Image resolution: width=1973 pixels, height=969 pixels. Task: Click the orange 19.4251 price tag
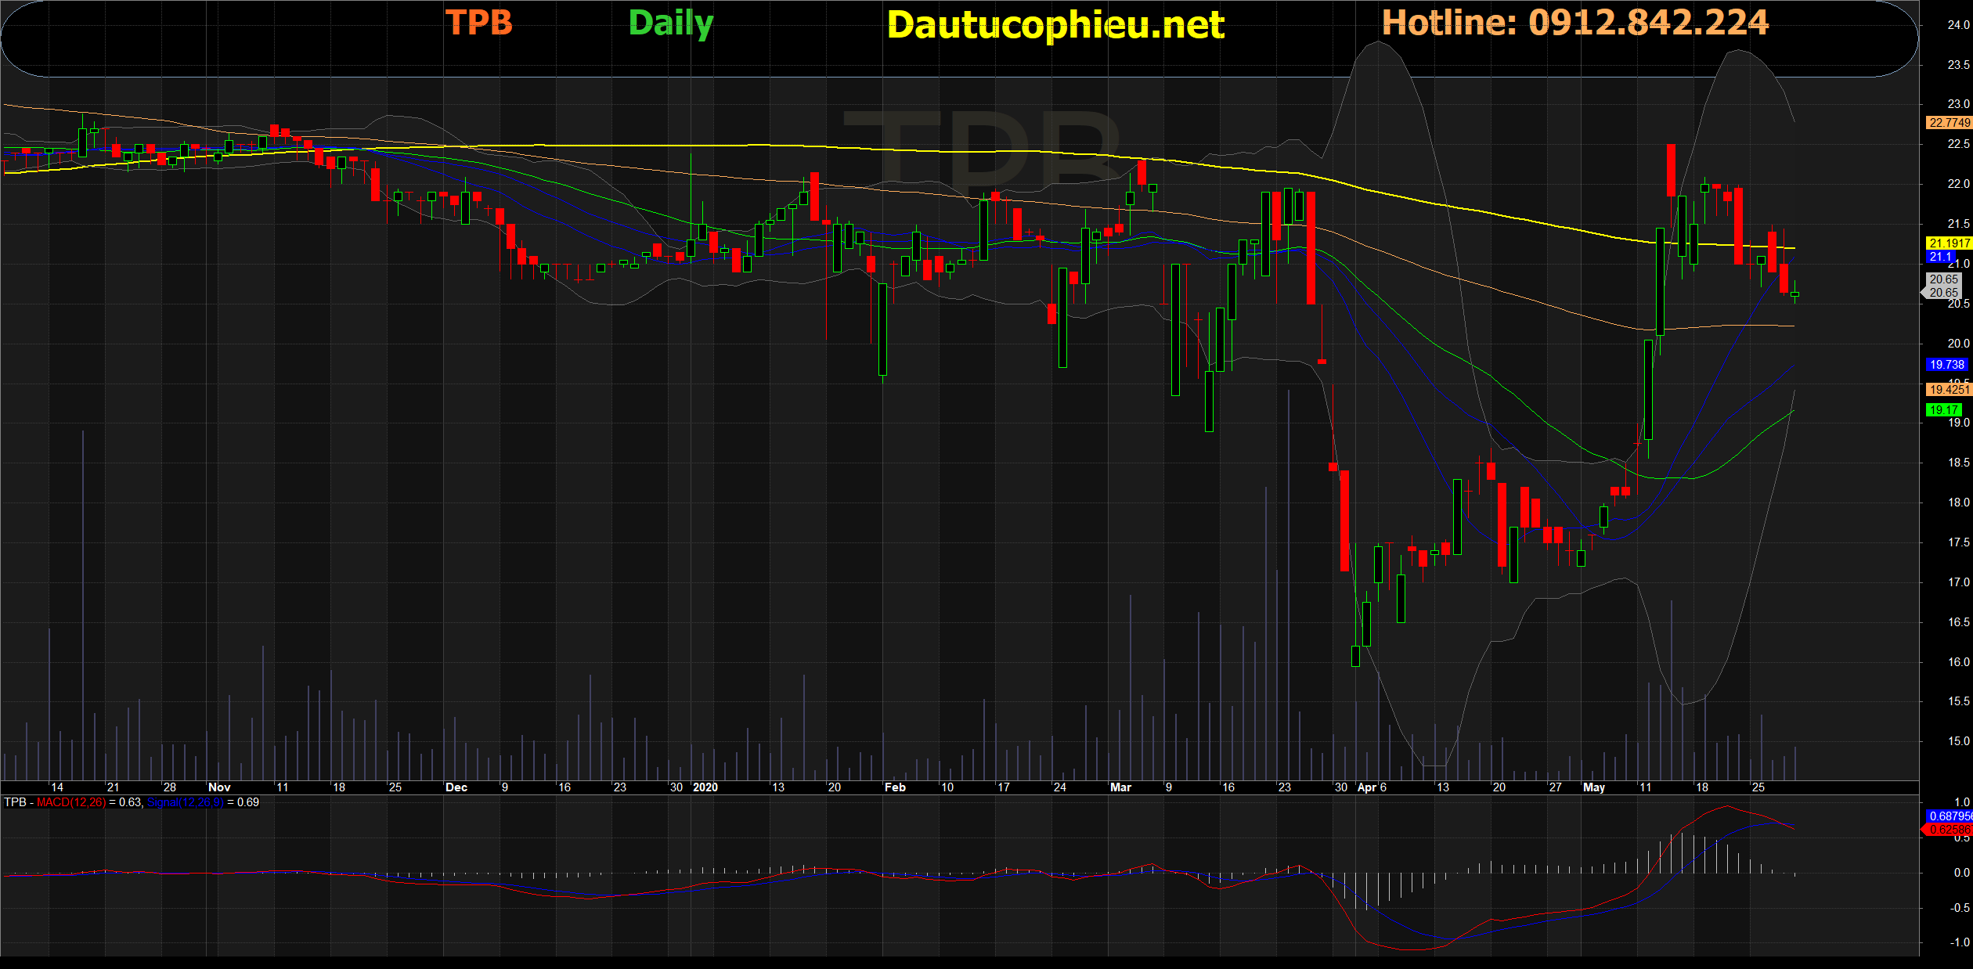coord(1948,390)
